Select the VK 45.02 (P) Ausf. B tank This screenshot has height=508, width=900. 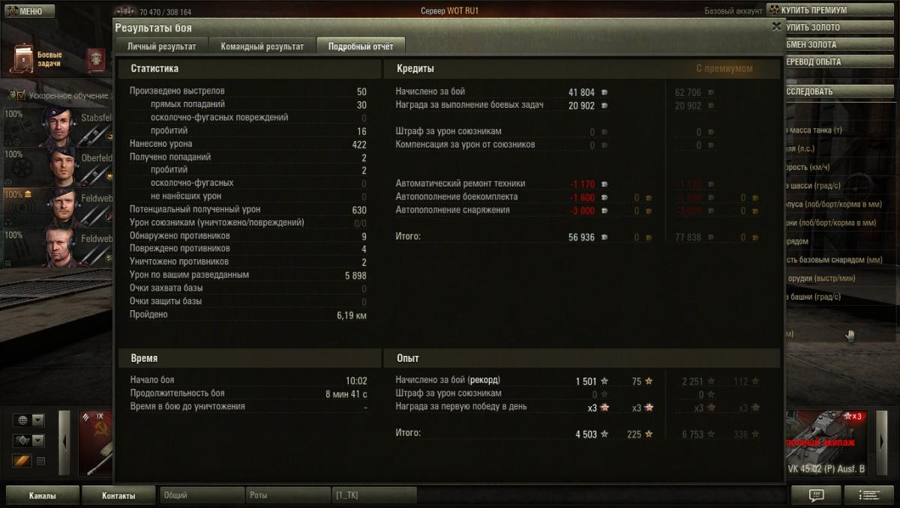pos(826,444)
